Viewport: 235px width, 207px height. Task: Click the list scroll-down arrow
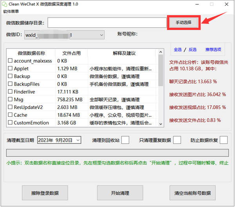[161, 124]
